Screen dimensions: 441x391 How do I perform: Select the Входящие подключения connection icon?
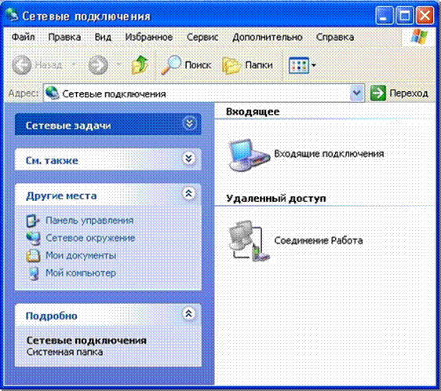pyautogui.click(x=250, y=154)
